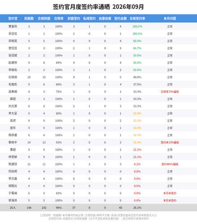The width and height of the screenshot is (197, 224).
Task: Click the name 林思颖 in the table
Action: pos(13,157)
